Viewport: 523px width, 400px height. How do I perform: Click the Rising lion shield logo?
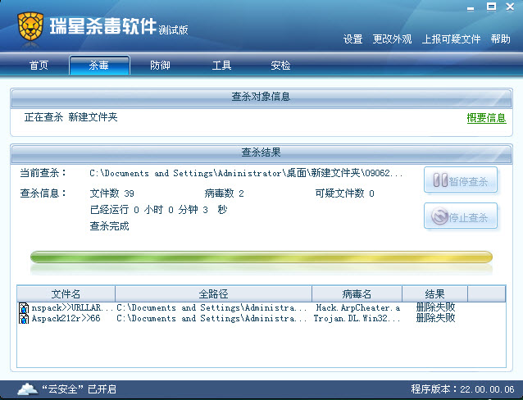click(x=30, y=27)
